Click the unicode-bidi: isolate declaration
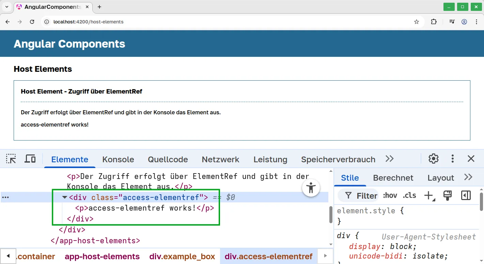 point(398,256)
